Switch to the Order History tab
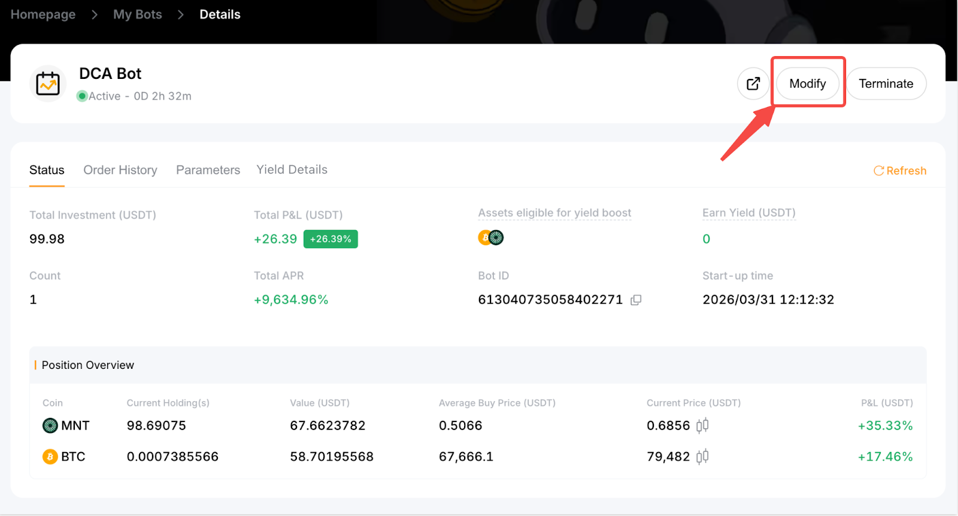 tap(120, 170)
